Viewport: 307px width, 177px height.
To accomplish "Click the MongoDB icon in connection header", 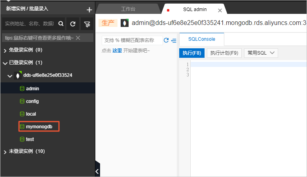I will click(x=125, y=23).
